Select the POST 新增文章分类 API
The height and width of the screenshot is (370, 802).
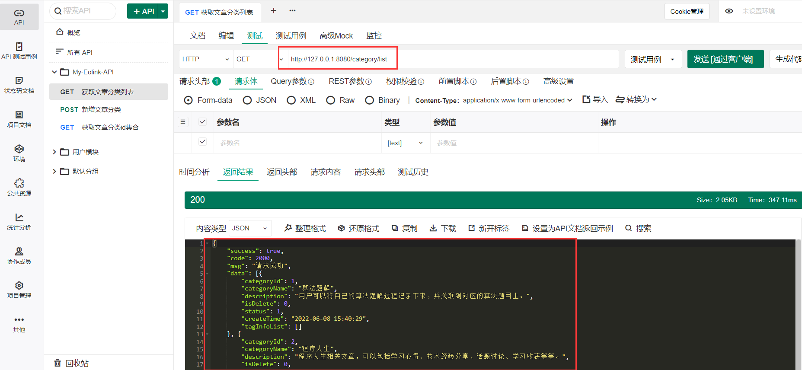pos(109,109)
